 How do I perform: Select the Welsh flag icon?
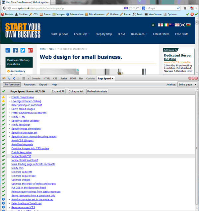click(x=188, y=25)
